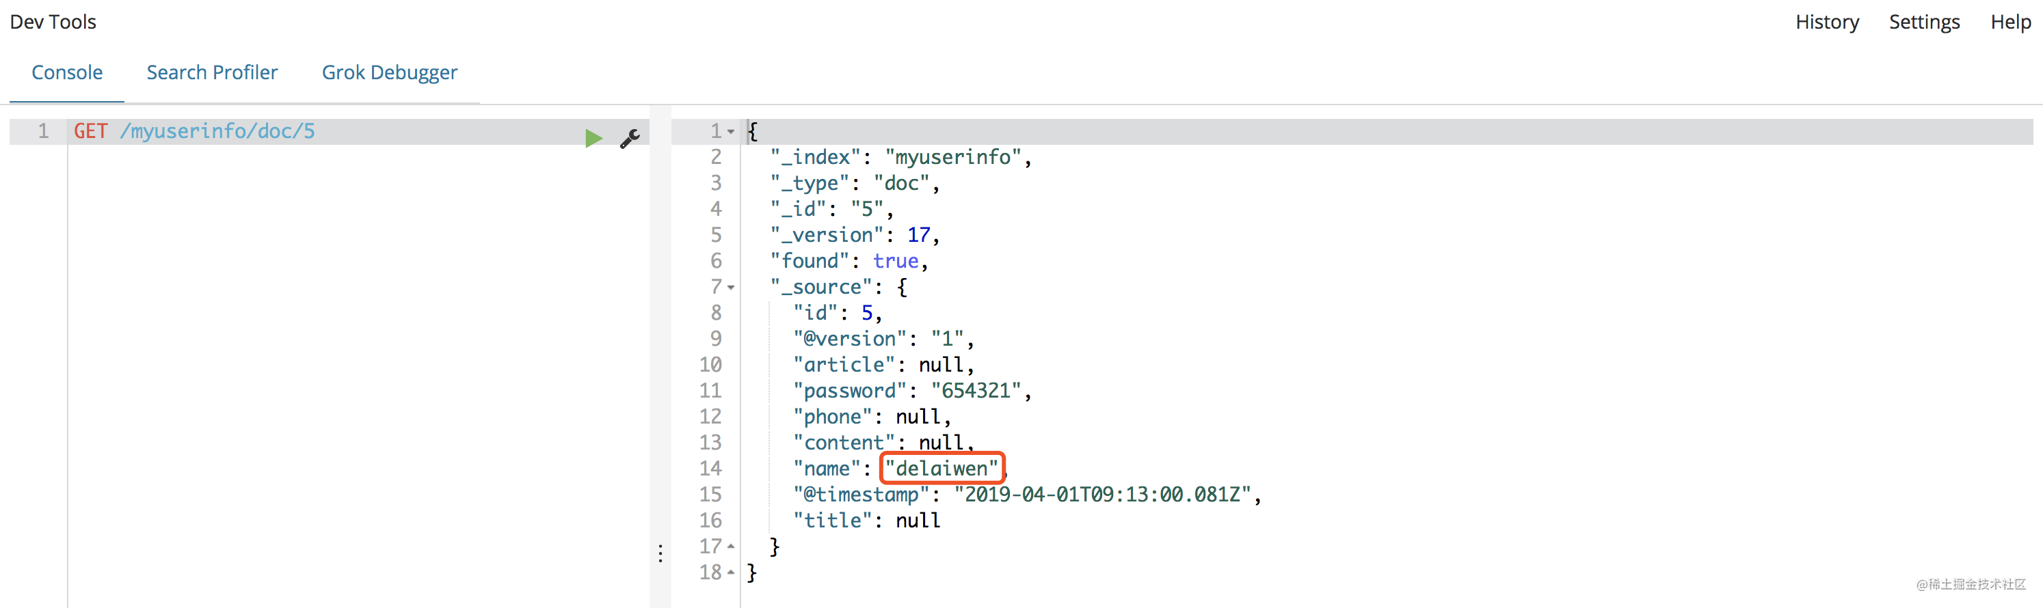Viewport: 2043px width, 608px height.
Task: Click the name value "delaiwen"
Action: [x=942, y=469]
